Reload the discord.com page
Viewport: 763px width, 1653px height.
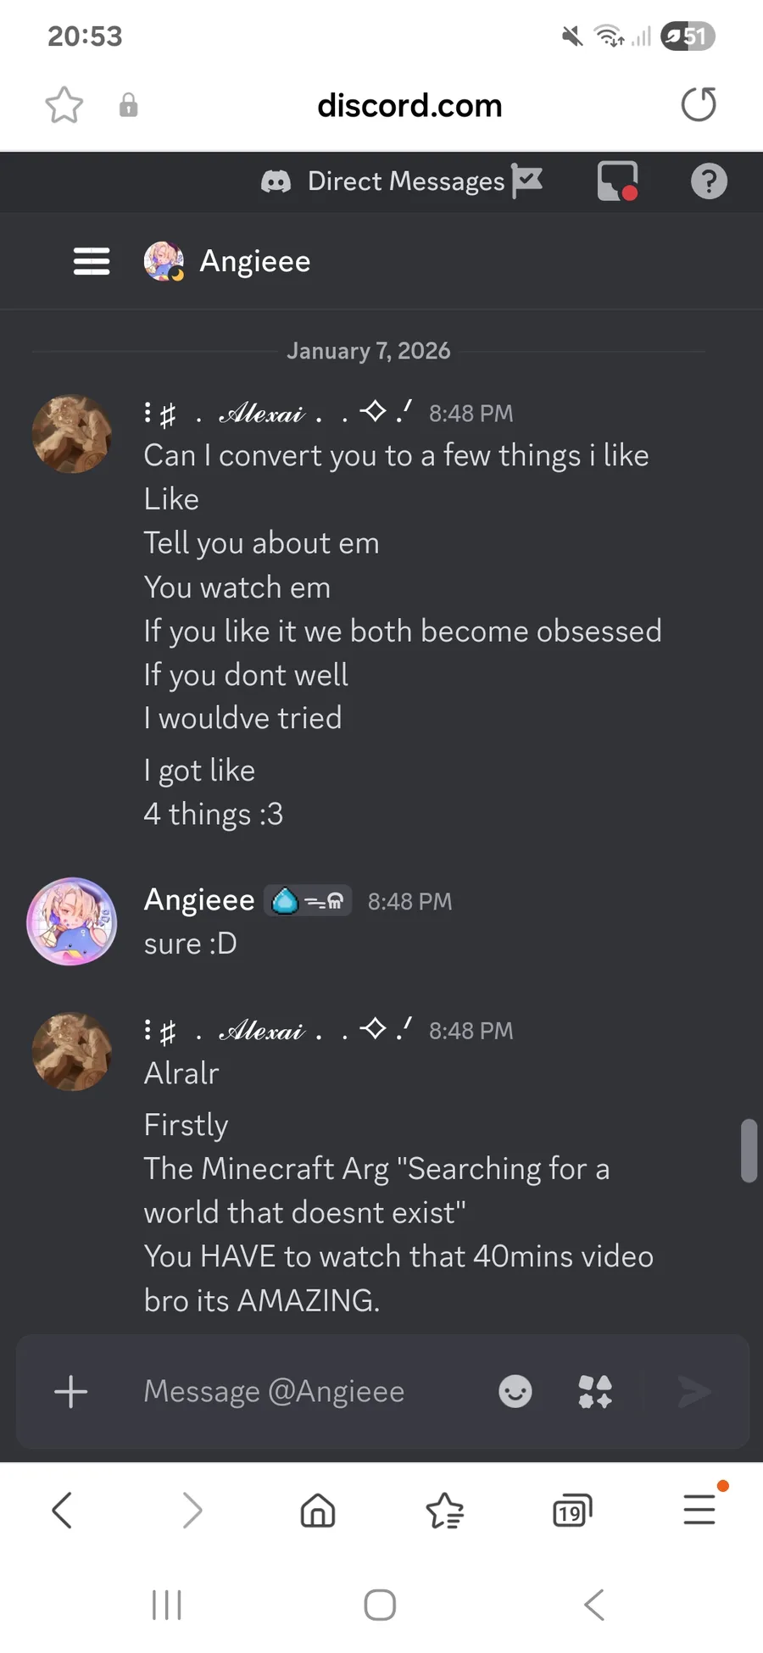pyautogui.click(x=699, y=105)
